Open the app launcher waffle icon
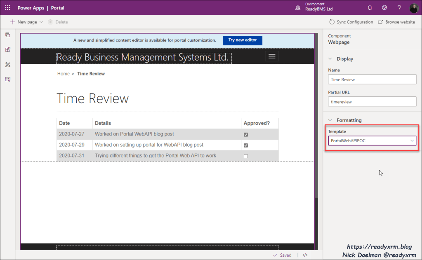Image resolution: width=422 pixels, height=260 pixels. [7, 8]
